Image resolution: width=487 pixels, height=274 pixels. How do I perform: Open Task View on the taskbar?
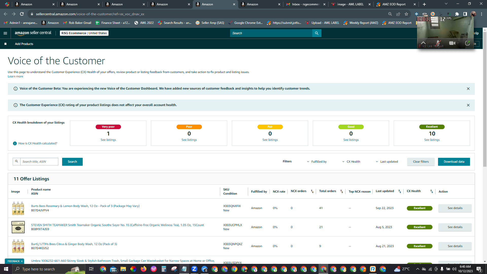tap(91, 269)
